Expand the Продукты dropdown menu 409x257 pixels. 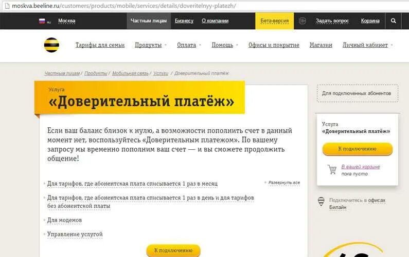[151, 45]
